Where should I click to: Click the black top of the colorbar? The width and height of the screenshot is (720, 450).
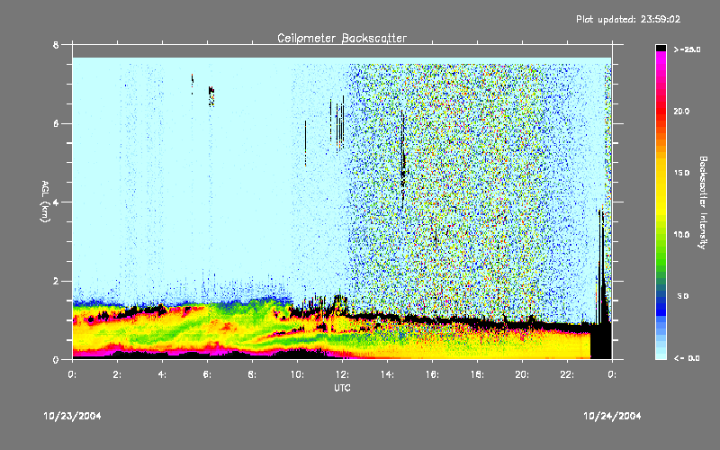[661, 48]
